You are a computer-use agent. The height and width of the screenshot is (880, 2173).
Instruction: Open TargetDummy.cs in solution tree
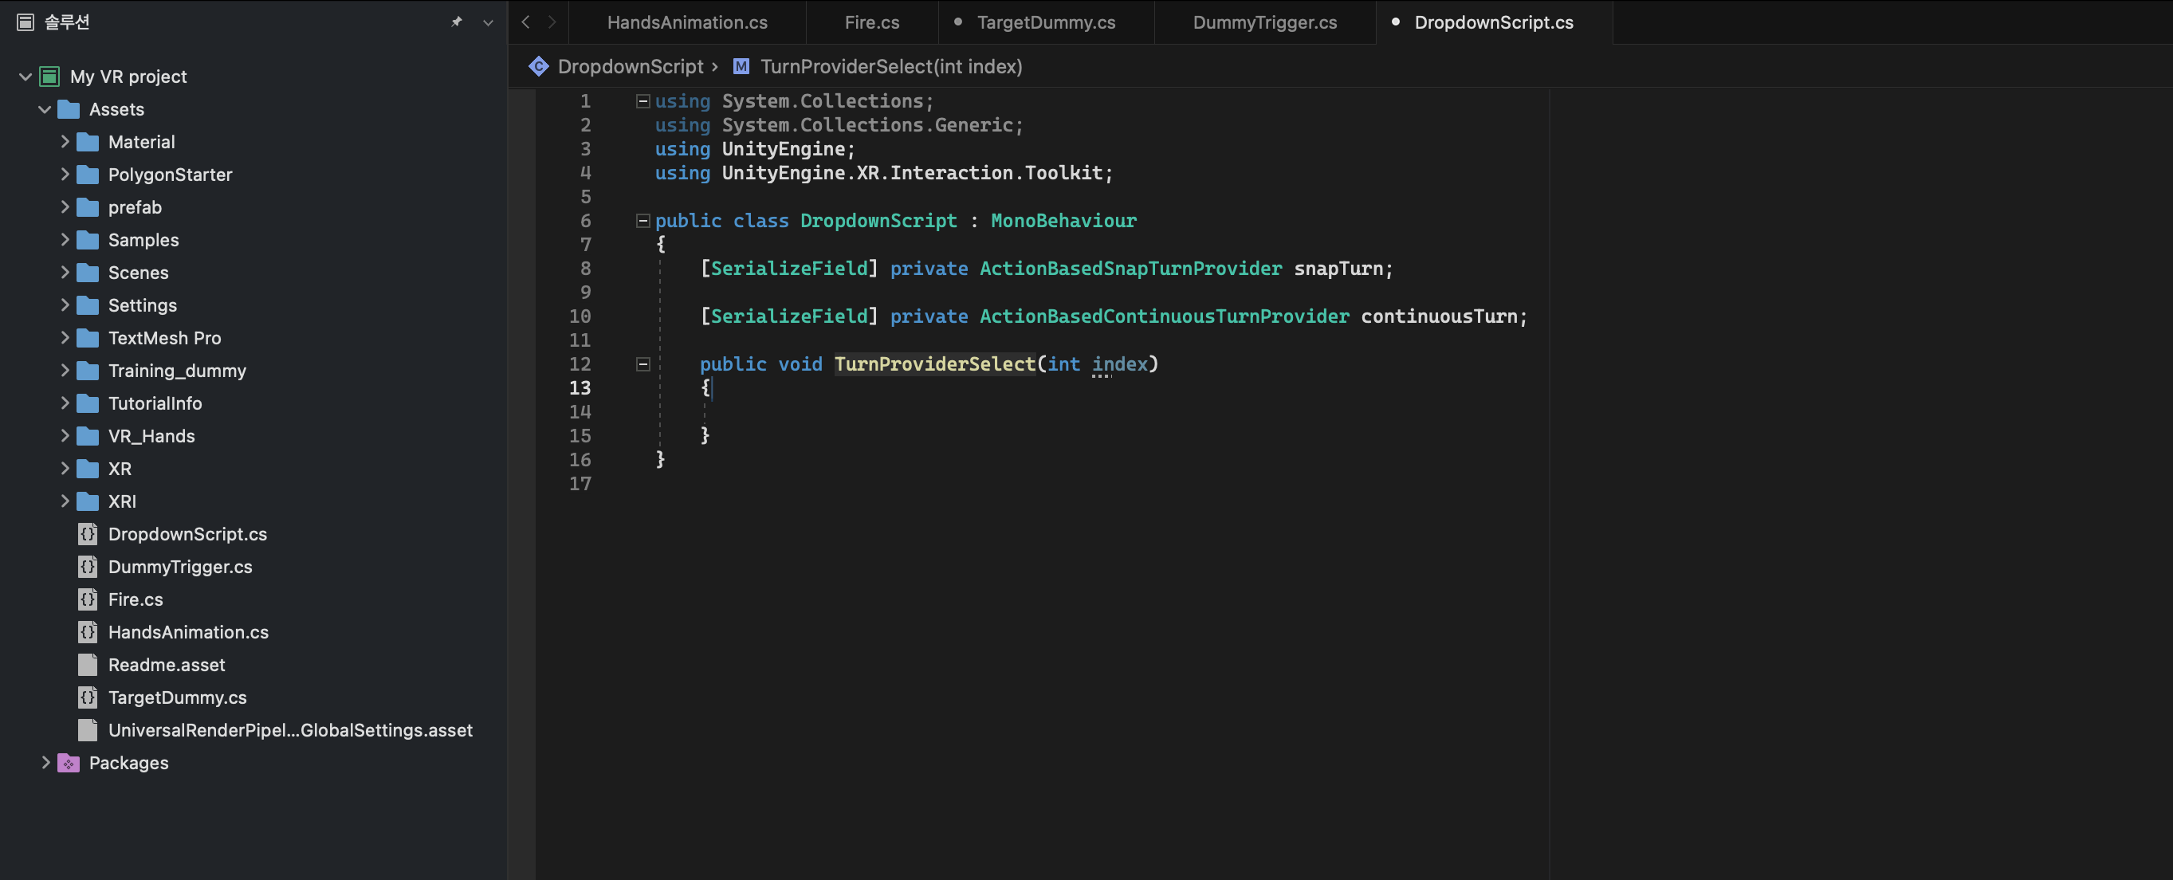pyautogui.click(x=177, y=697)
